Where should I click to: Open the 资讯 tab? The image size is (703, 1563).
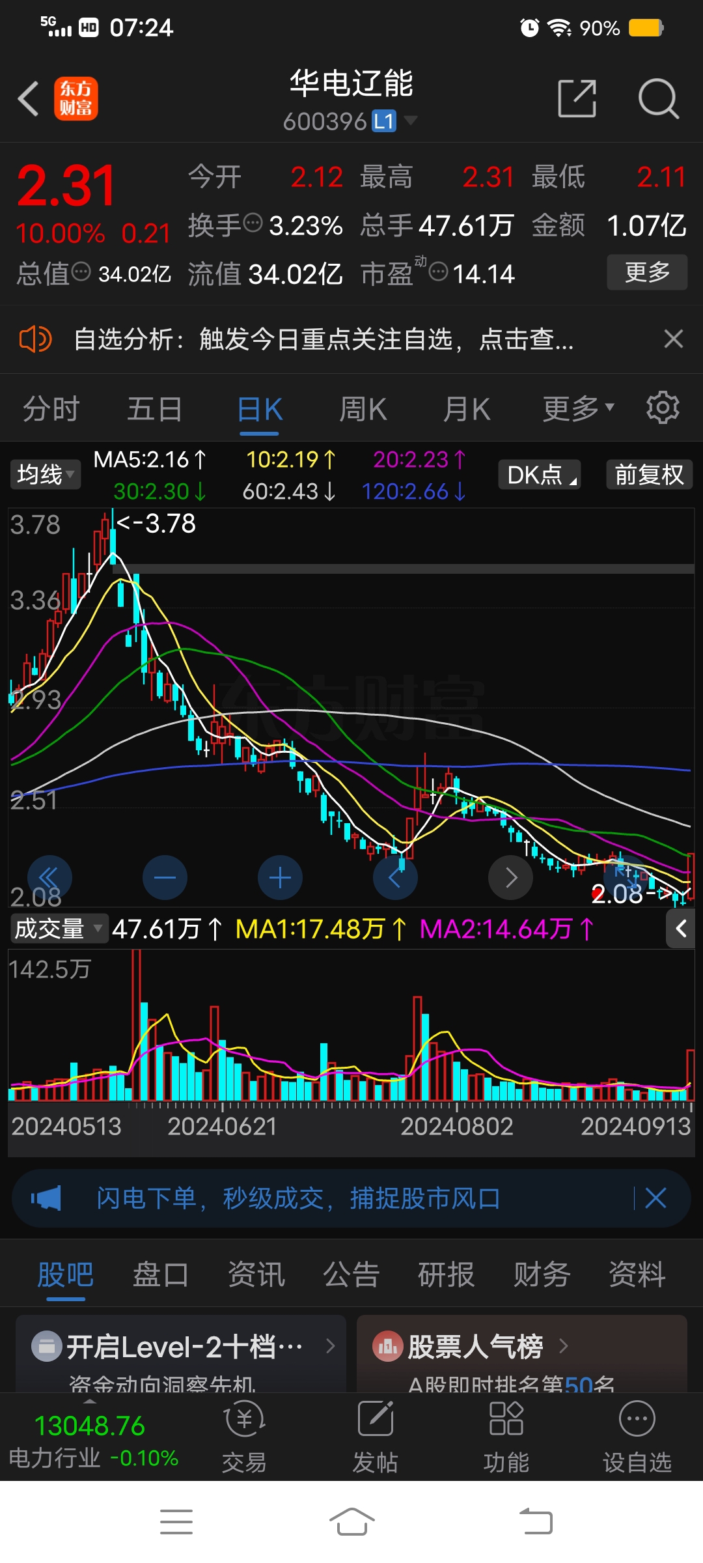256,1274
